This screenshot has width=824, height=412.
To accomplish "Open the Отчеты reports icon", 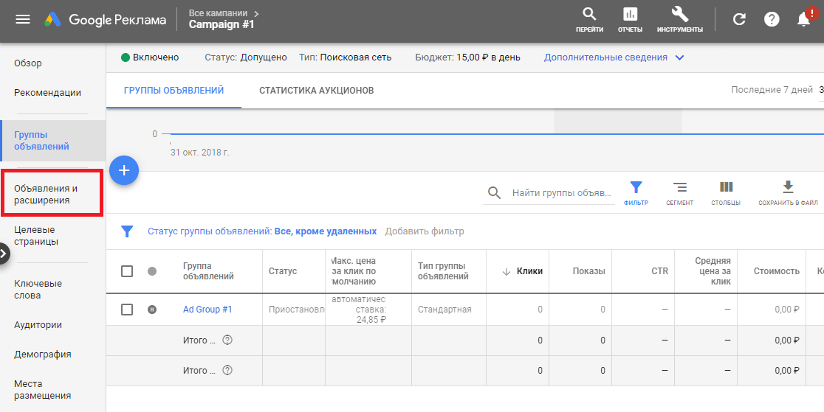I will pyautogui.click(x=630, y=15).
